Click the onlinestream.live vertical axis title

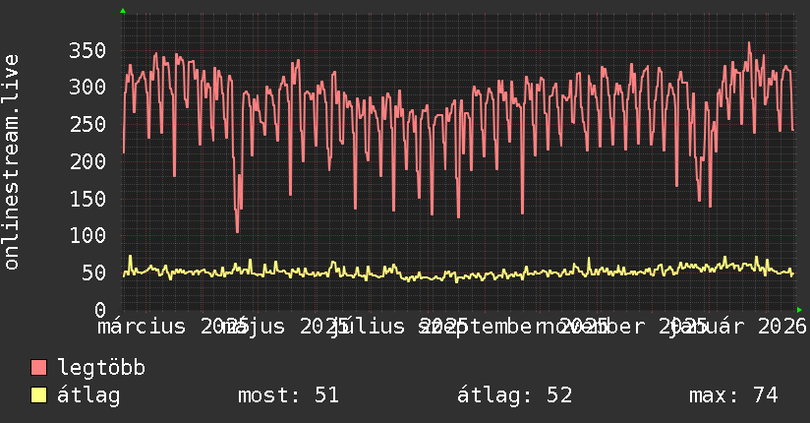click(x=12, y=162)
